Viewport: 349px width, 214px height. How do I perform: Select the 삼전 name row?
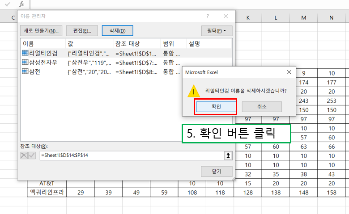click(126, 71)
